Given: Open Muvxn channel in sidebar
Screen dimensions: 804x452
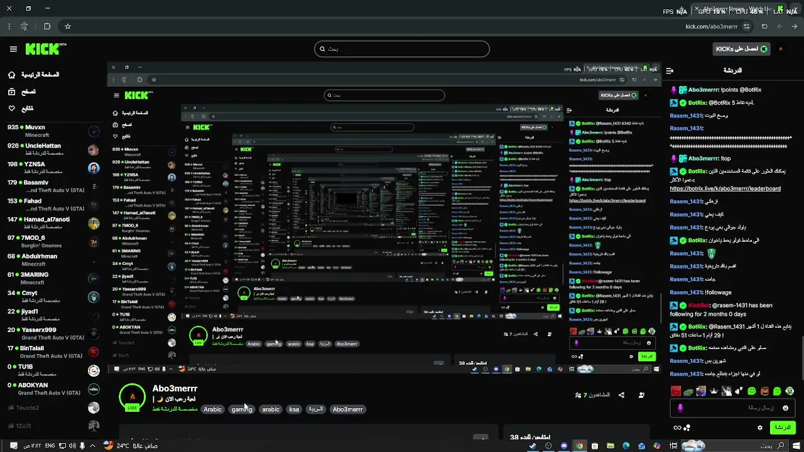Looking at the screenshot, I should click(x=53, y=131).
